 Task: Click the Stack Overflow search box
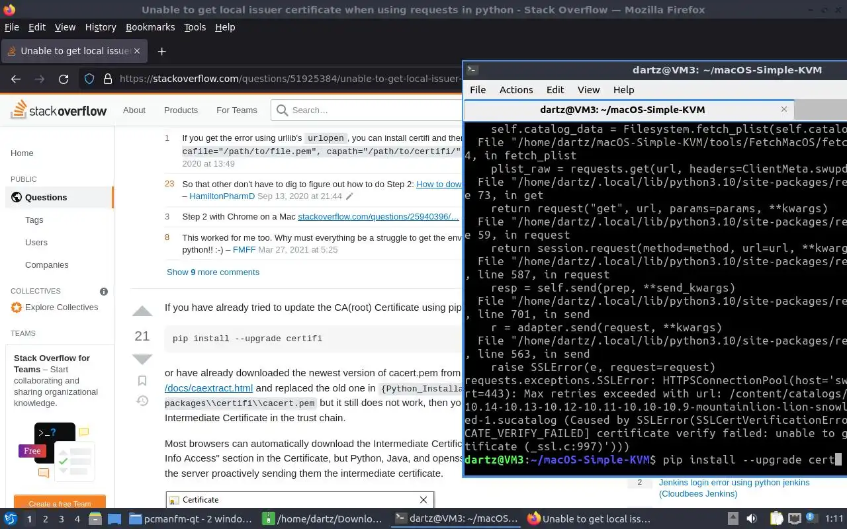(368, 110)
